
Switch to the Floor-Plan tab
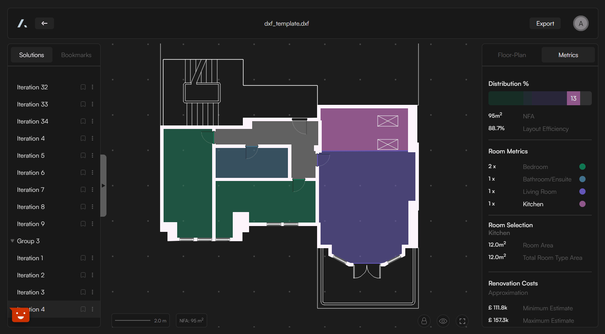pos(512,55)
